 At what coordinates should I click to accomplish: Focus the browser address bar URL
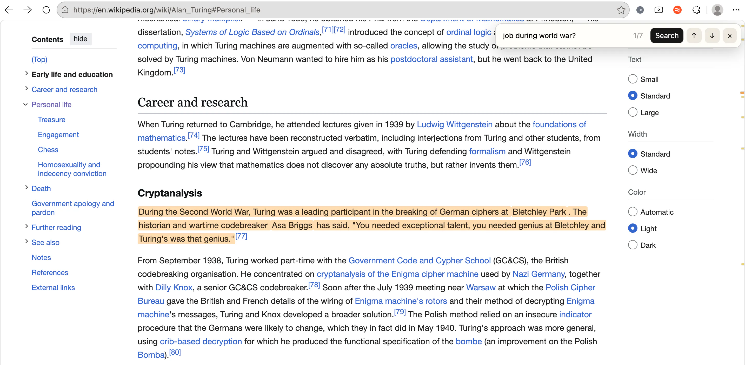point(341,10)
